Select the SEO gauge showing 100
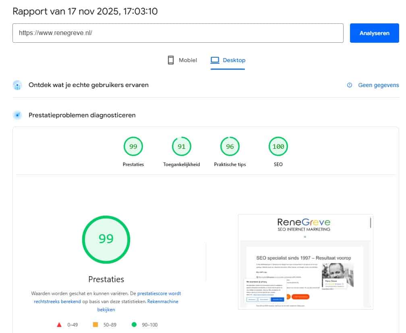The image size is (406, 333). (x=278, y=146)
